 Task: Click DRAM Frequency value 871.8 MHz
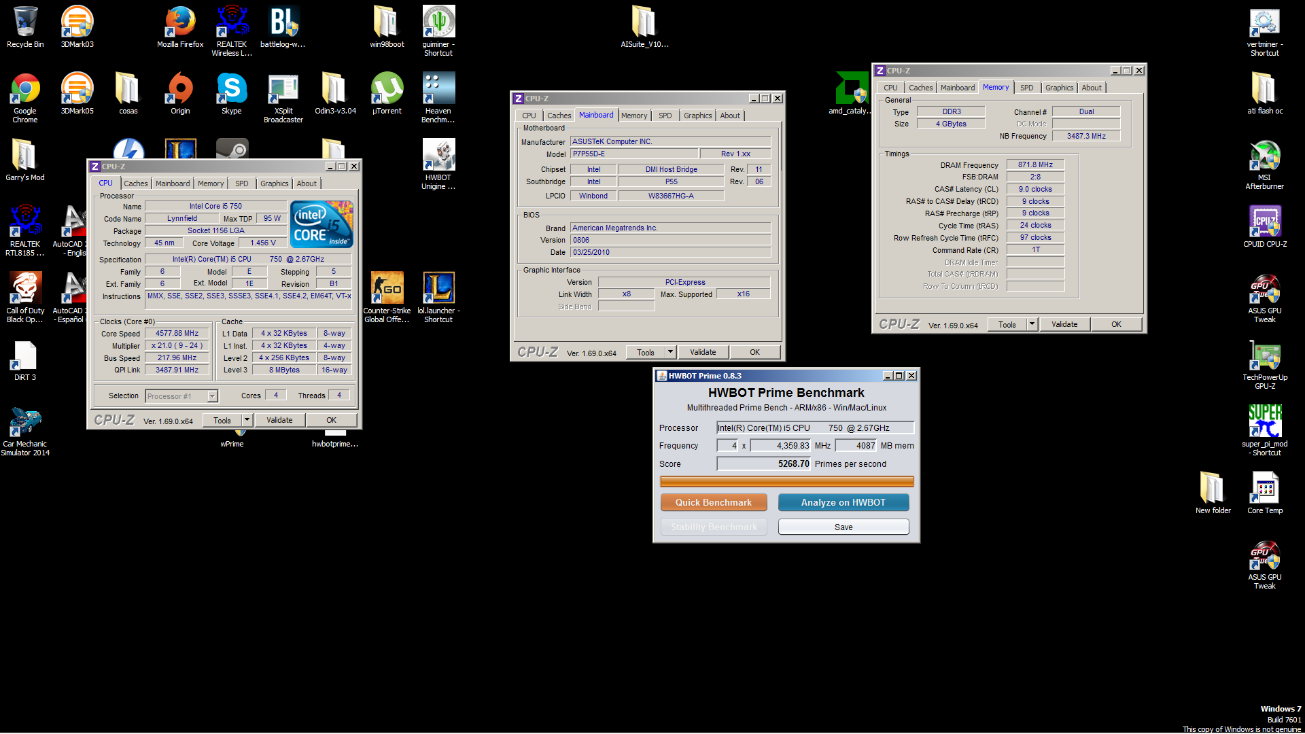click(x=1035, y=164)
